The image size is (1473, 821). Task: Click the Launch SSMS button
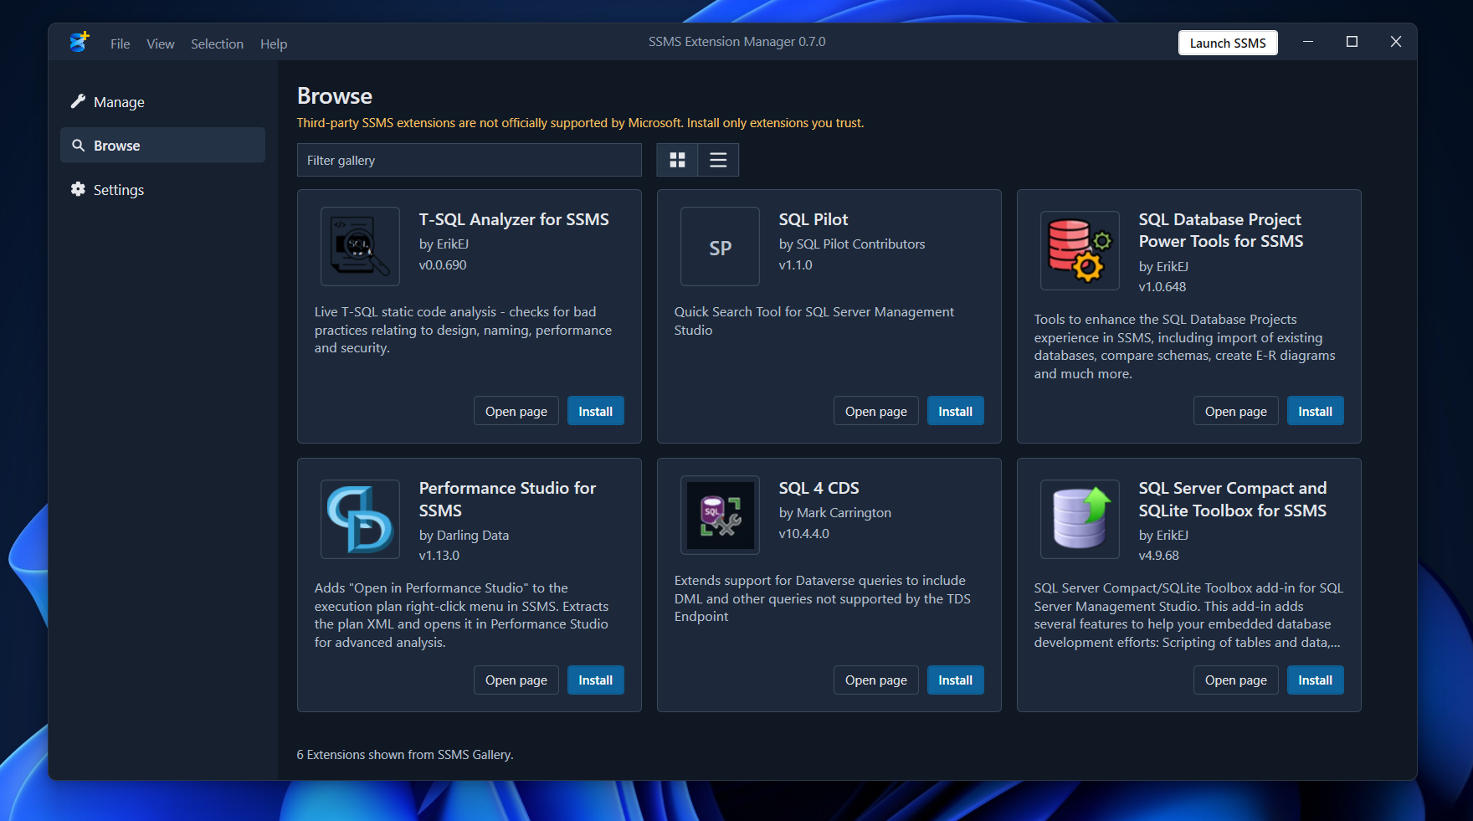coord(1228,43)
